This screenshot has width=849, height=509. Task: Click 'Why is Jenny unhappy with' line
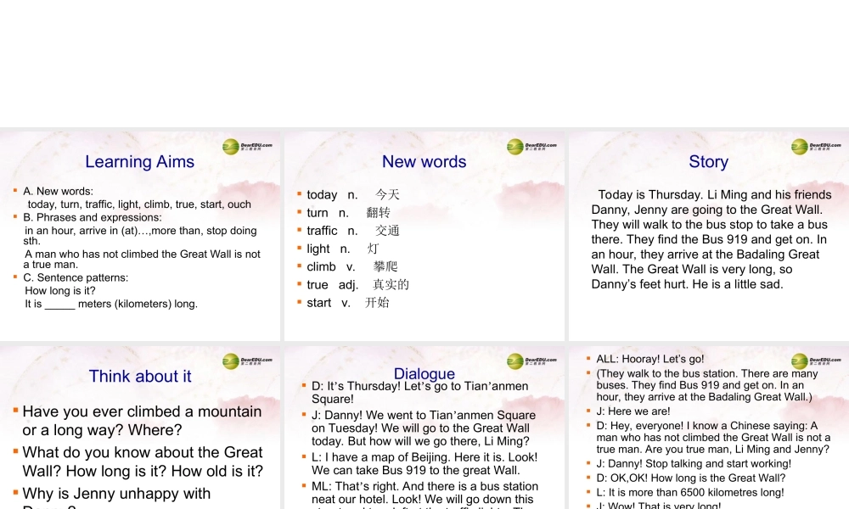116,494
